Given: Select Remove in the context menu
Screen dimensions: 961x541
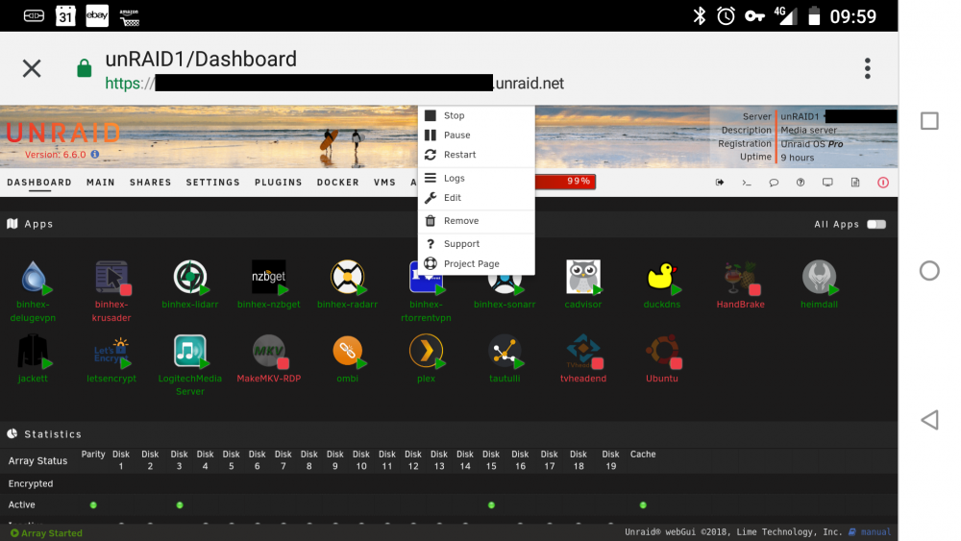Looking at the screenshot, I should (477, 221).
